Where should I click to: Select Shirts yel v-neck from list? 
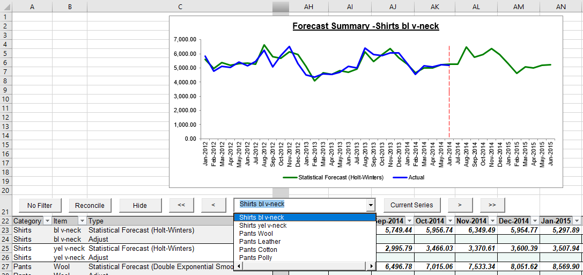(x=263, y=226)
